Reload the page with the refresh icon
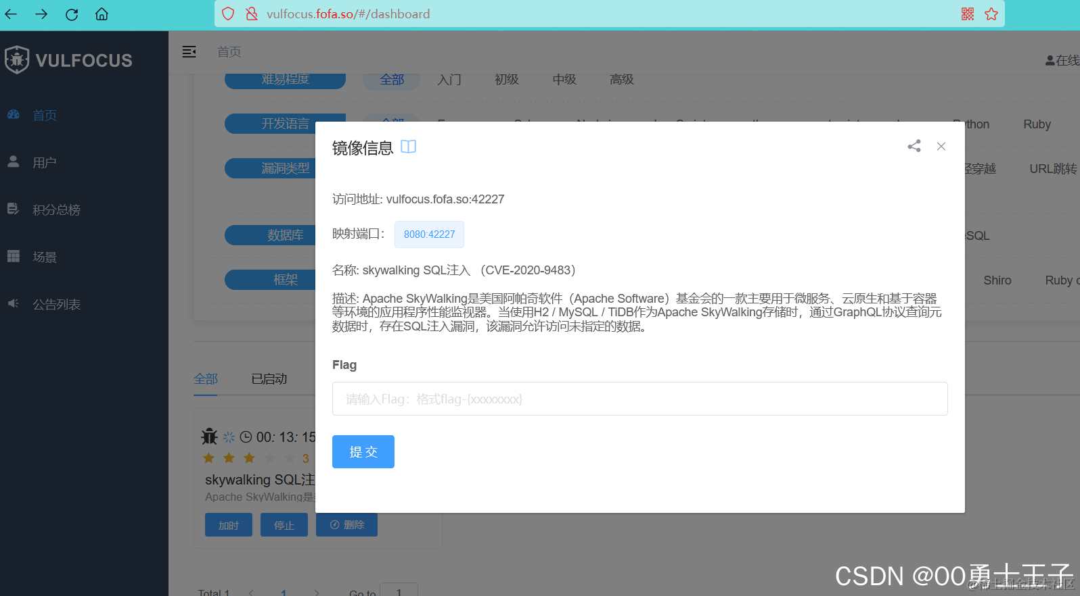This screenshot has height=596, width=1080. (72, 14)
